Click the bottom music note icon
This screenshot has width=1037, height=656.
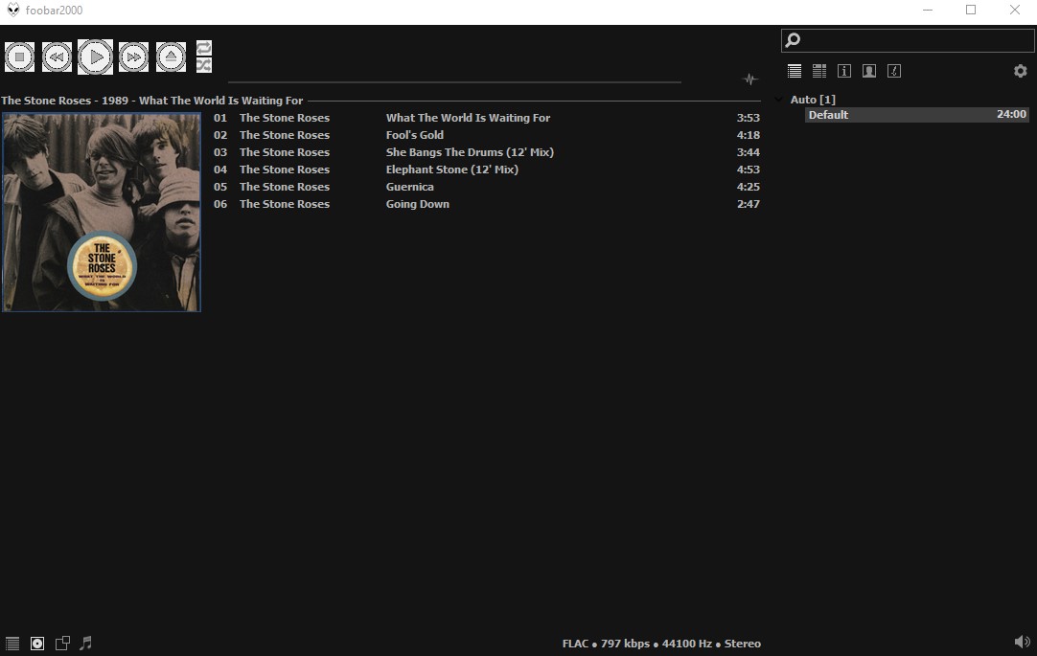click(86, 643)
